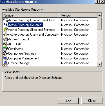Image resolution: width=105 pixels, height=106 pixels.
Task: Sort the list by the Snap-in column header
Action: (31, 15)
